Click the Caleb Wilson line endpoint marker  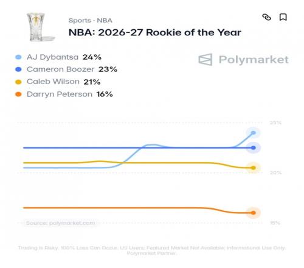tap(254, 167)
